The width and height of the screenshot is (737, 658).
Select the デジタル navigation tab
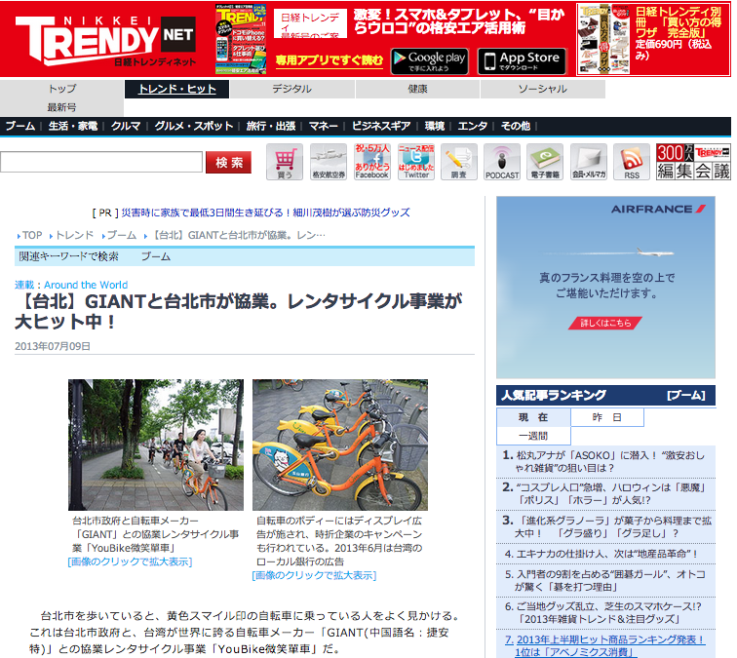[x=291, y=89]
